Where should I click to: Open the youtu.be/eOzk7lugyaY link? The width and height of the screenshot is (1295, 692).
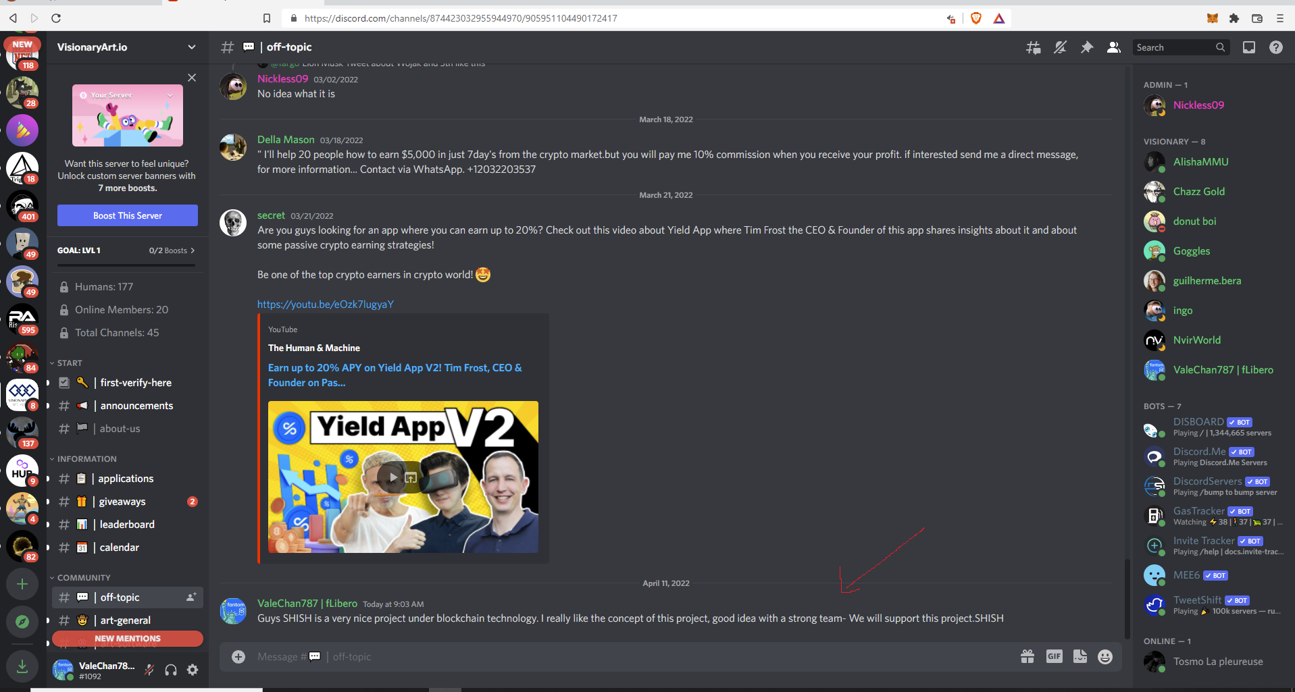326,304
